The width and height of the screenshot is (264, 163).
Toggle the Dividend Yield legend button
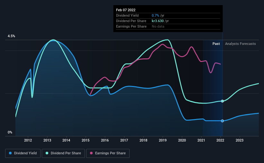pos(23,153)
